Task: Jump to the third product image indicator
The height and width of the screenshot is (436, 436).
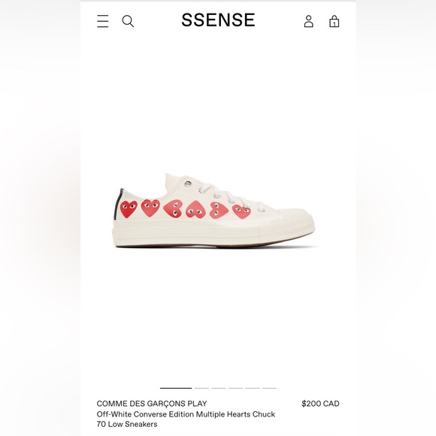Action: (x=219, y=388)
